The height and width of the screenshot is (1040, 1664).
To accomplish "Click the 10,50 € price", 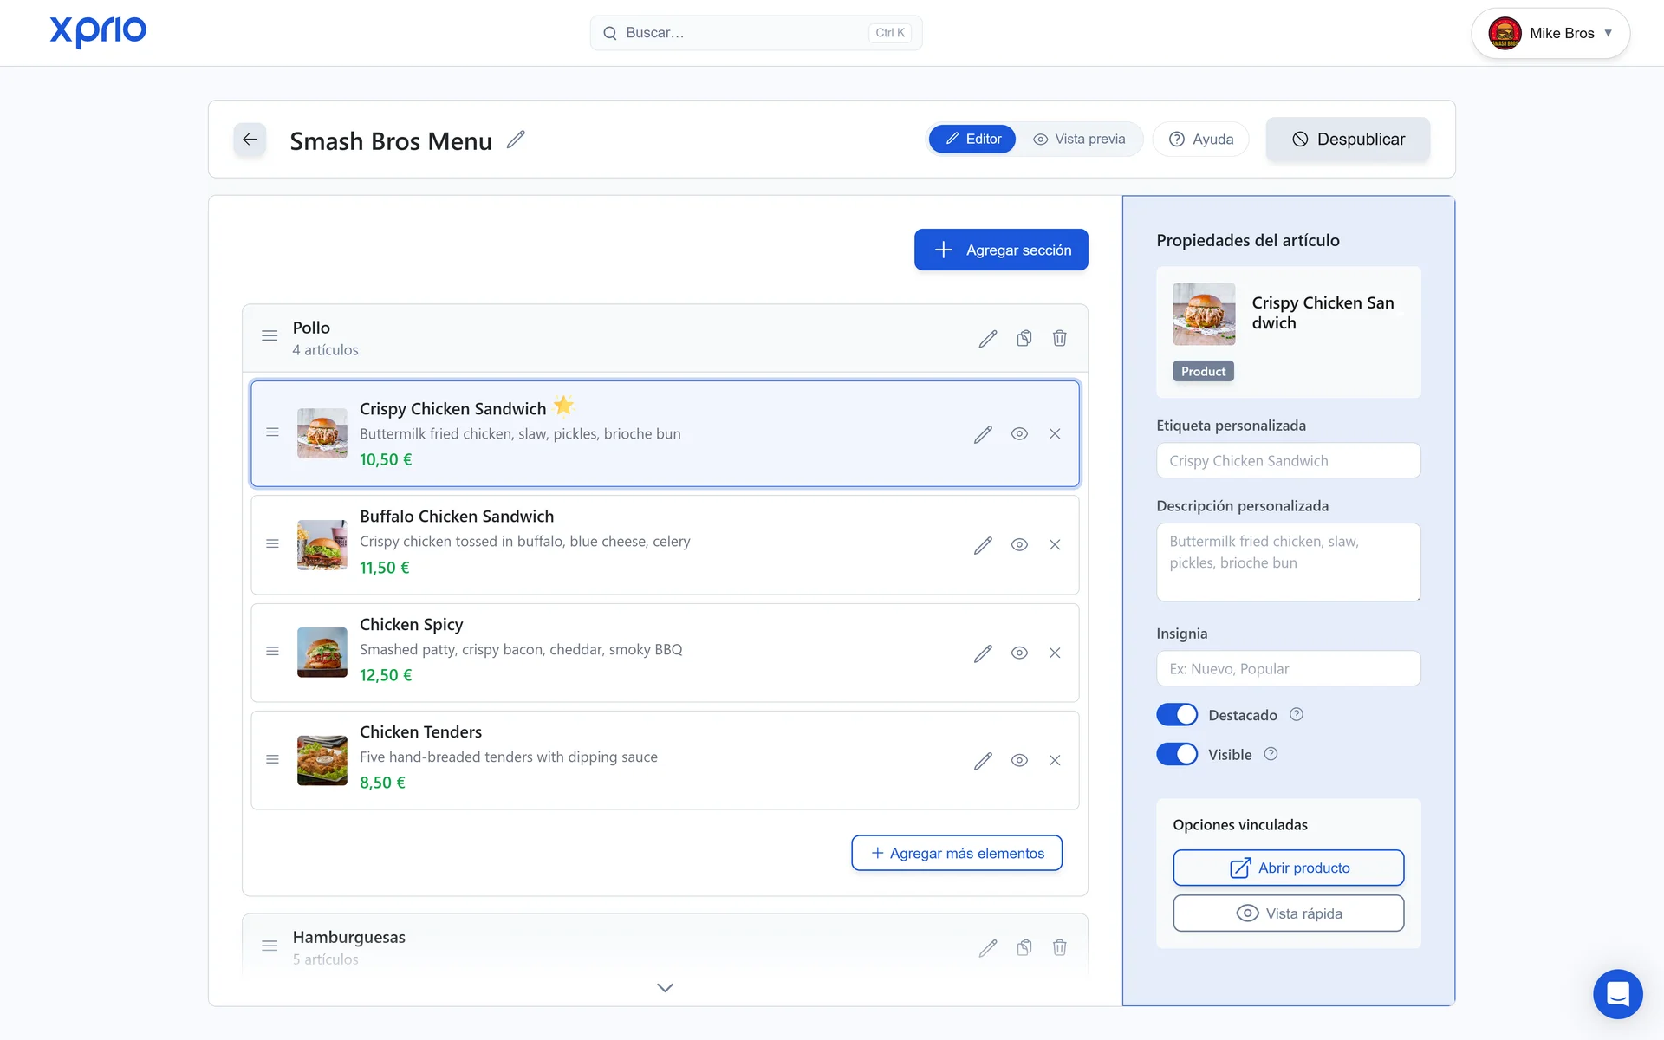I will [x=386, y=460].
